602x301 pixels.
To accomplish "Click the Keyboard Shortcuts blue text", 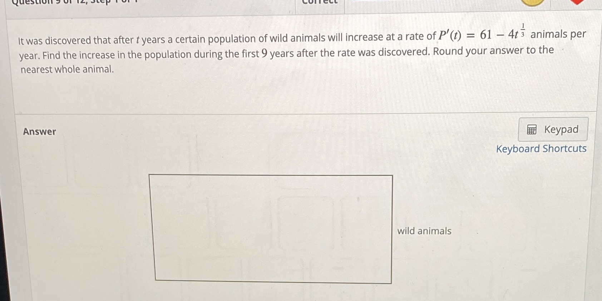I will coord(541,148).
